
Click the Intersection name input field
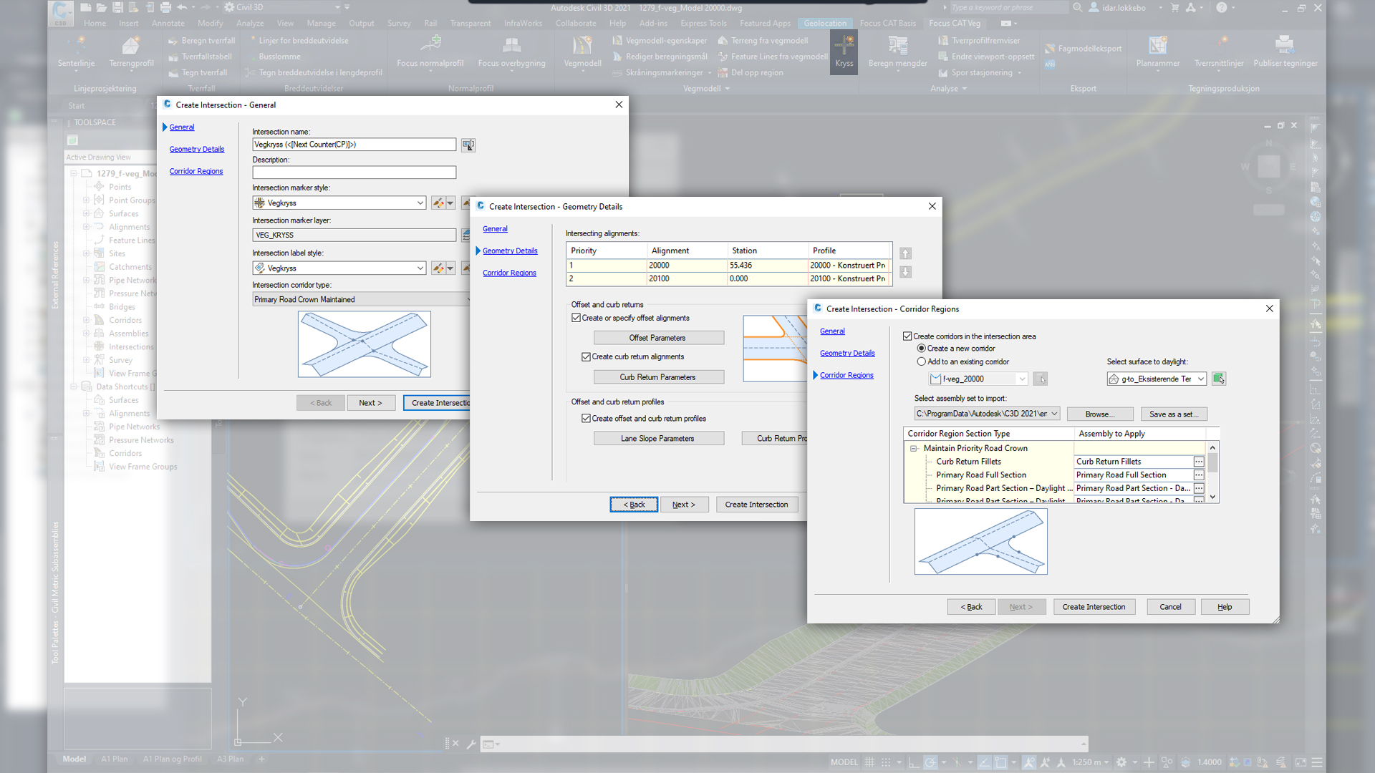354,145
